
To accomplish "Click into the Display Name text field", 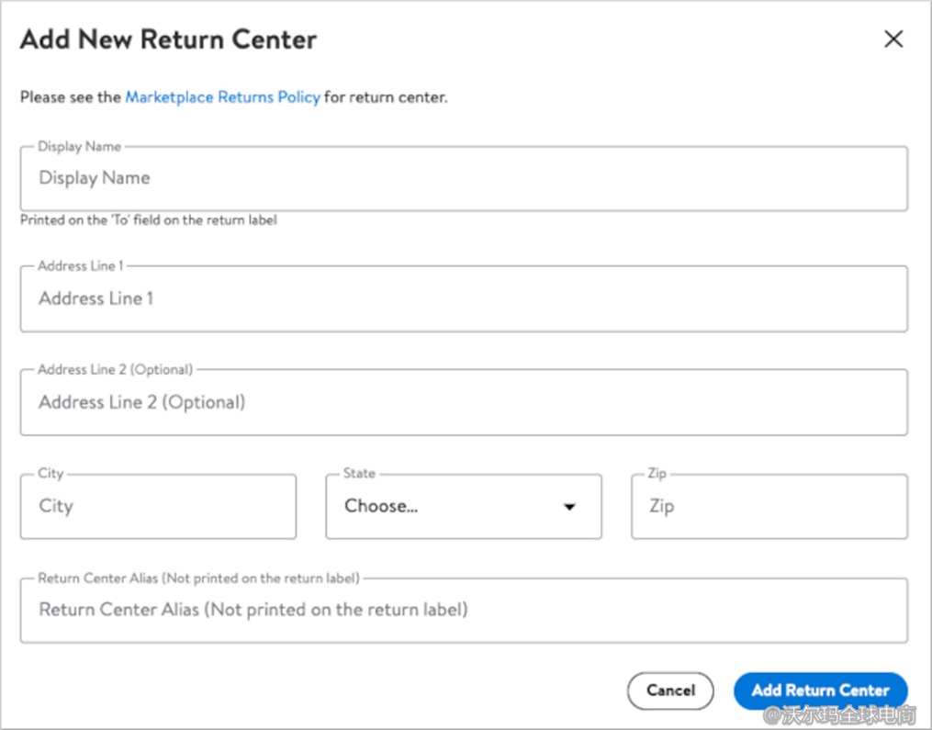I will click(464, 178).
